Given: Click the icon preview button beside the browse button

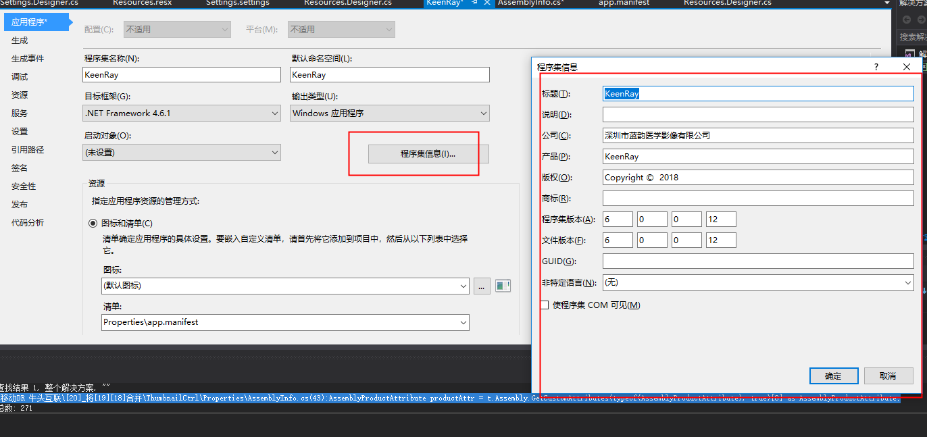Looking at the screenshot, I should pos(502,286).
